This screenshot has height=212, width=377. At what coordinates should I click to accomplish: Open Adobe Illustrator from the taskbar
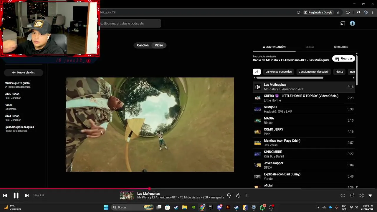point(228,207)
